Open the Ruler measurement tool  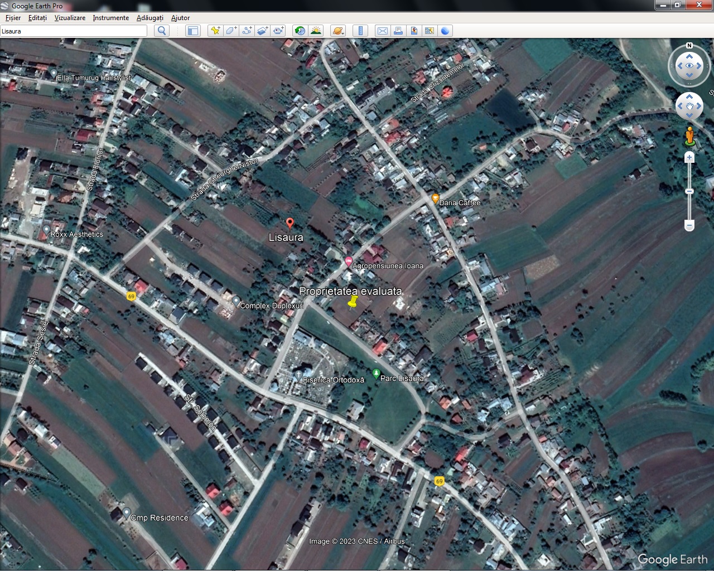pyautogui.click(x=360, y=31)
